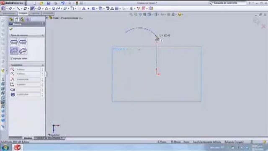268x151 pixels.
Task: Select the Trim Entities tool
Action: click(x=93, y=8)
